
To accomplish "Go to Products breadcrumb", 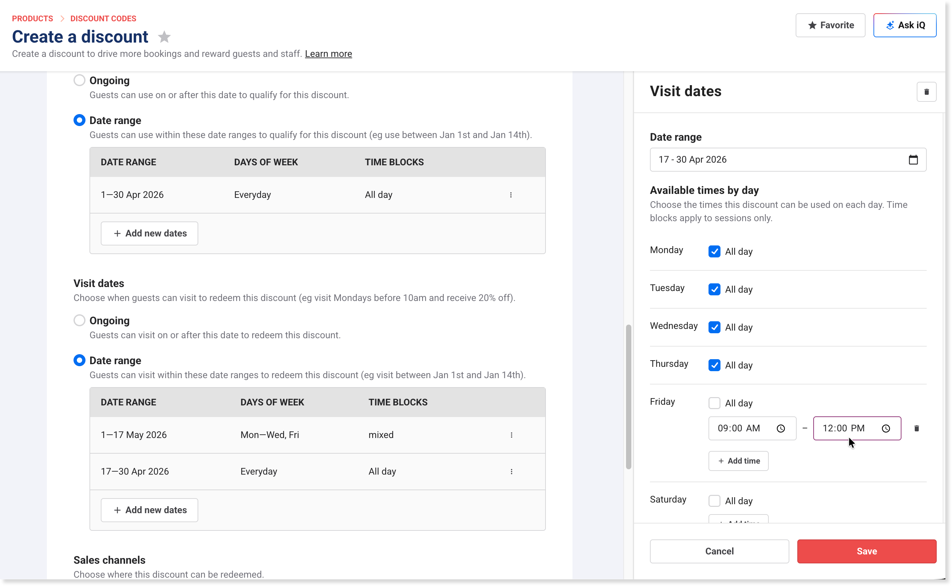I will [33, 19].
